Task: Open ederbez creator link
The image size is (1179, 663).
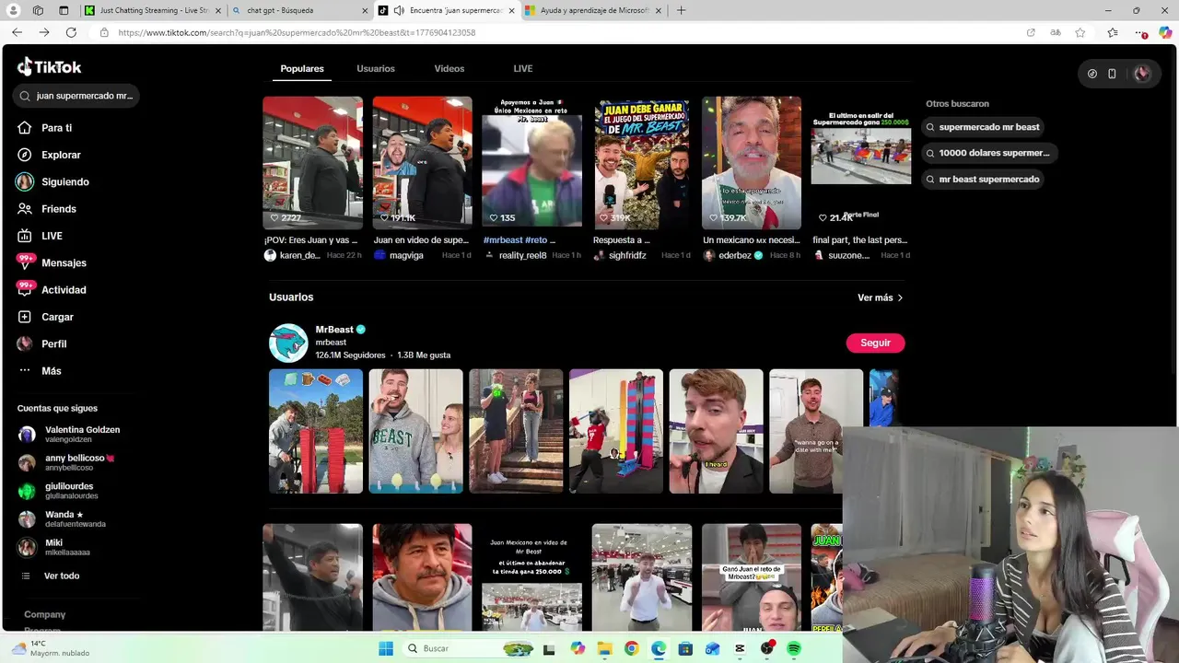Action: (x=734, y=255)
